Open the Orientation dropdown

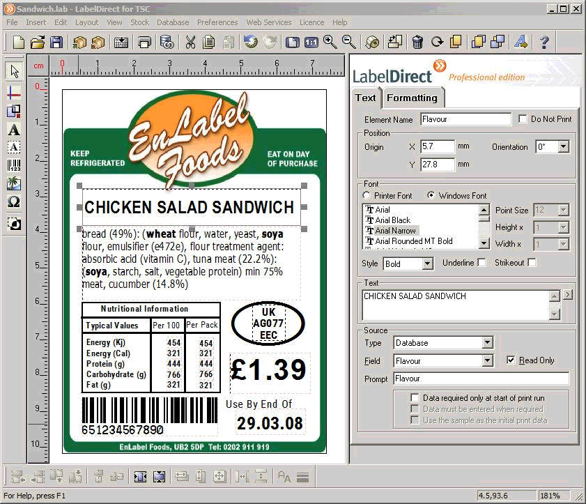coord(563,146)
